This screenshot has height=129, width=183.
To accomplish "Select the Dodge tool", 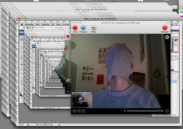I will [21, 69].
